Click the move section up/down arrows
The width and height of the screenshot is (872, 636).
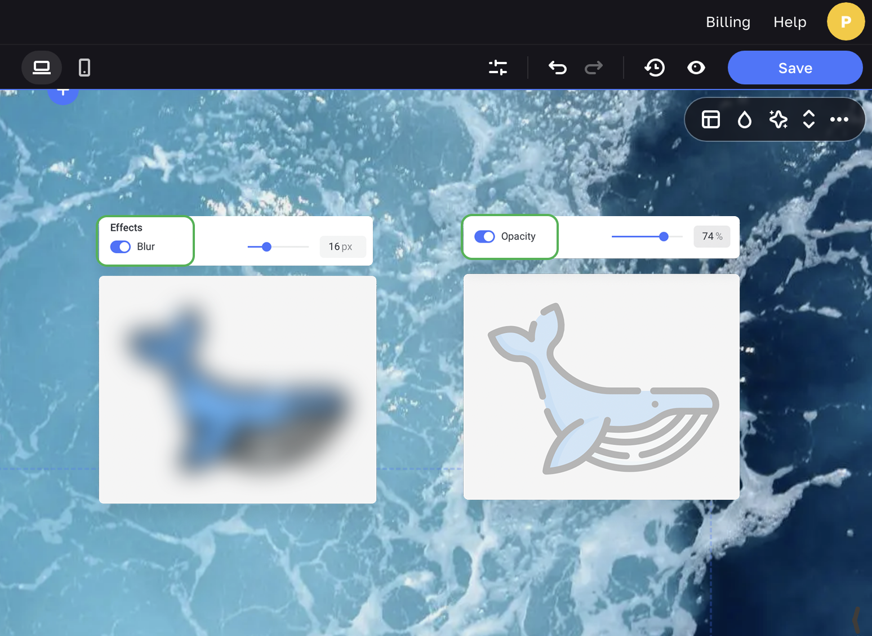(x=809, y=119)
